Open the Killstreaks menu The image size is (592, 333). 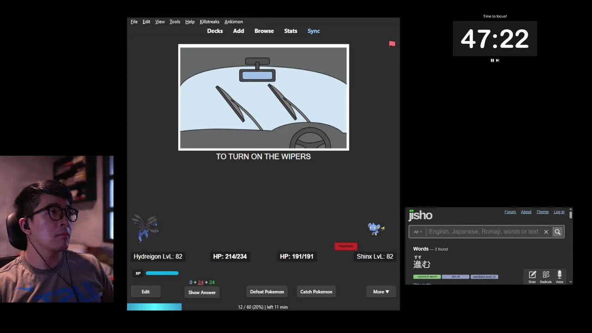pyautogui.click(x=210, y=22)
